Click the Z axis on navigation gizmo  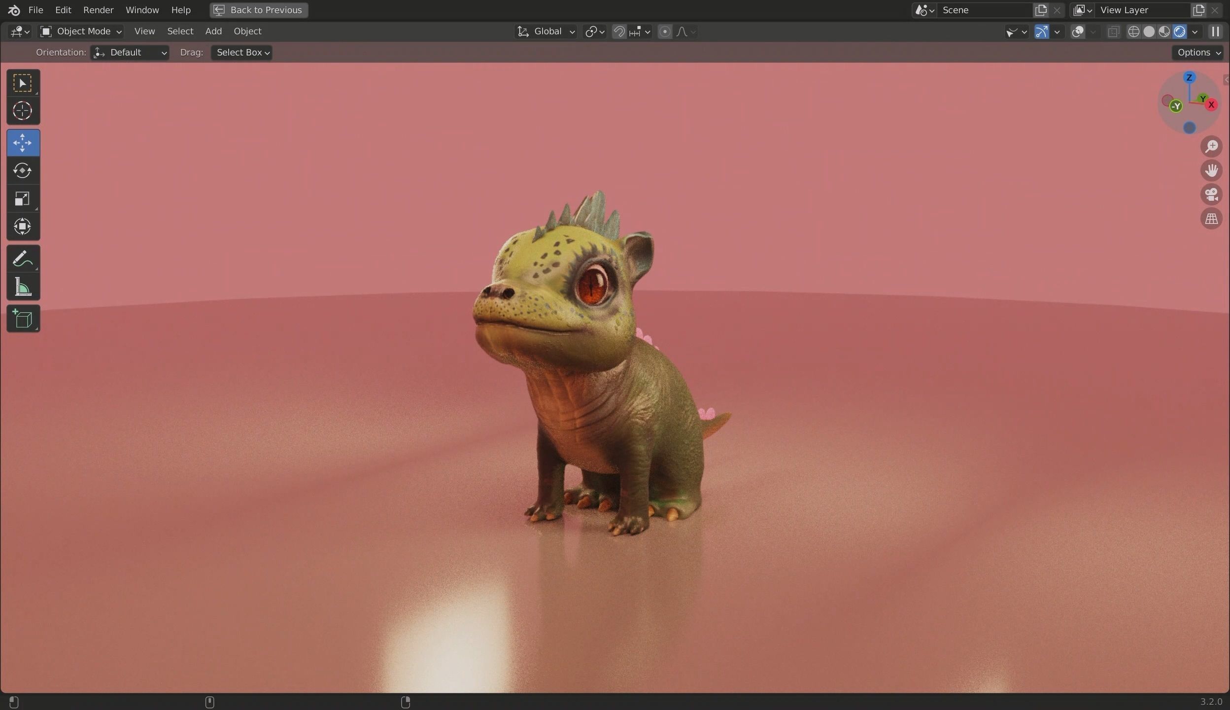point(1189,78)
